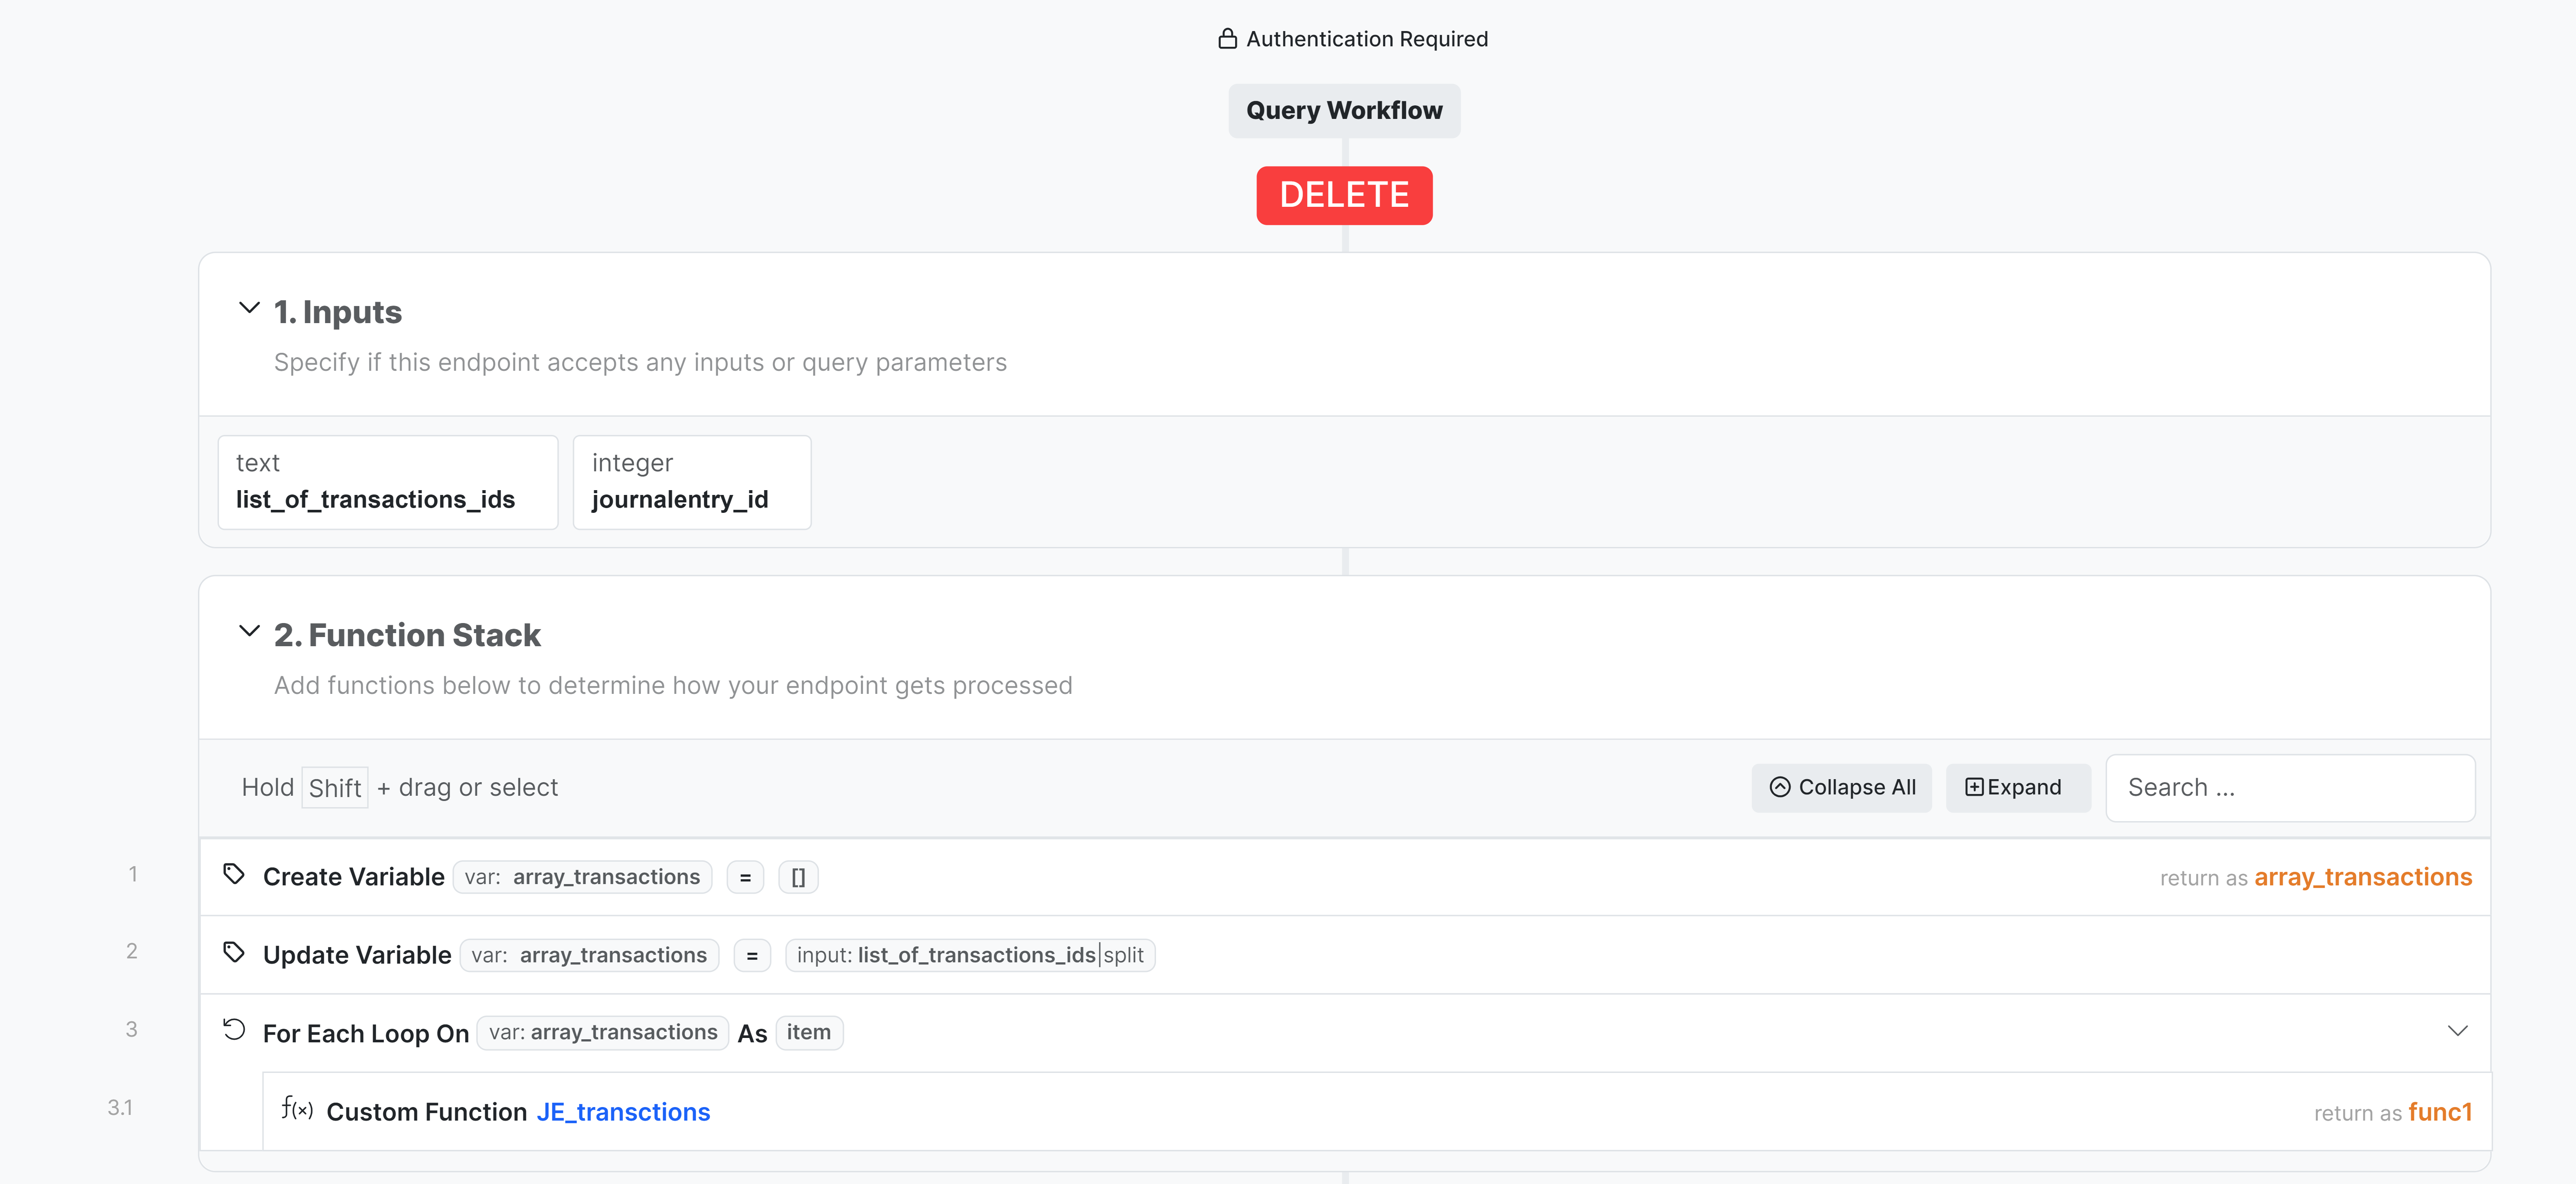The width and height of the screenshot is (2576, 1184).
Task: Click input list_of_transactions_ids split value
Action: pos(970,955)
